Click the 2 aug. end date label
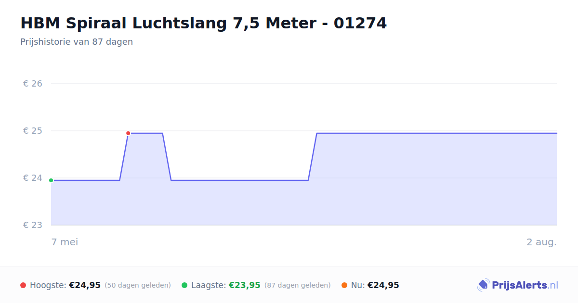 click(x=541, y=242)
